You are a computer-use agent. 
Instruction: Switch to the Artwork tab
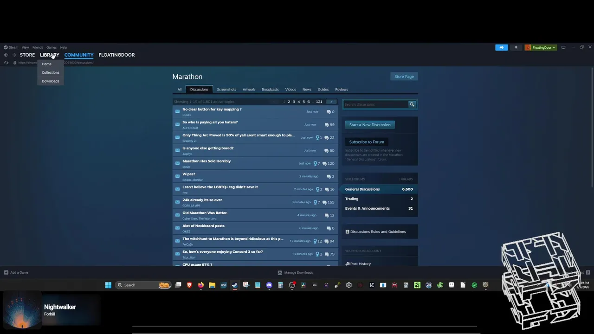tap(249, 90)
